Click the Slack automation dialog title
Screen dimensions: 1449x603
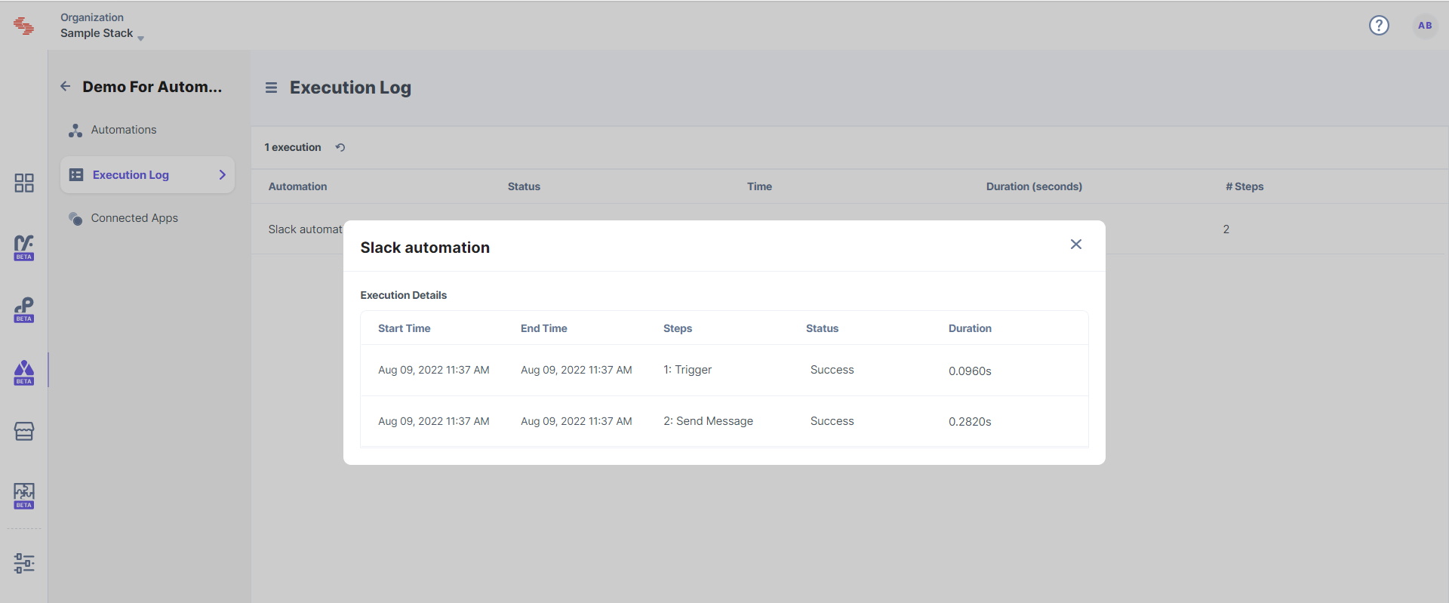point(425,248)
